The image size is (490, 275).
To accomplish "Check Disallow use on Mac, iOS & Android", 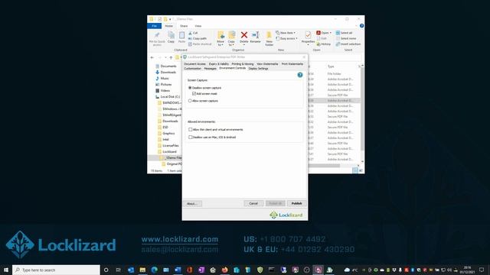I will (191, 137).
